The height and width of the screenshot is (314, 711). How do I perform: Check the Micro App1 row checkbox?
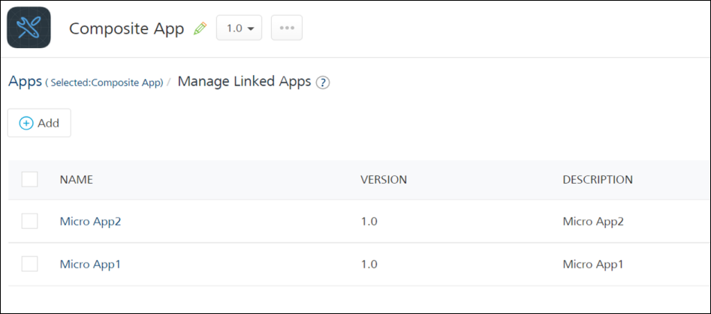click(x=29, y=265)
